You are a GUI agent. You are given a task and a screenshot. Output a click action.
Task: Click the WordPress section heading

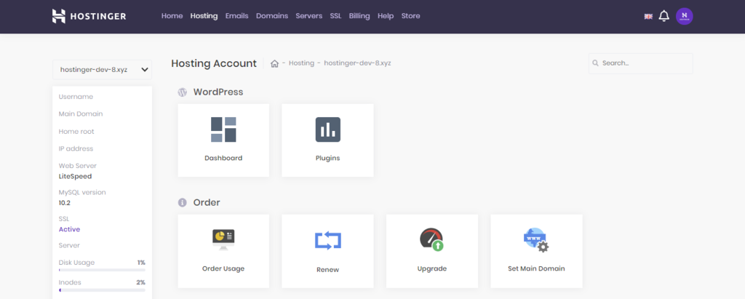point(218,92)
